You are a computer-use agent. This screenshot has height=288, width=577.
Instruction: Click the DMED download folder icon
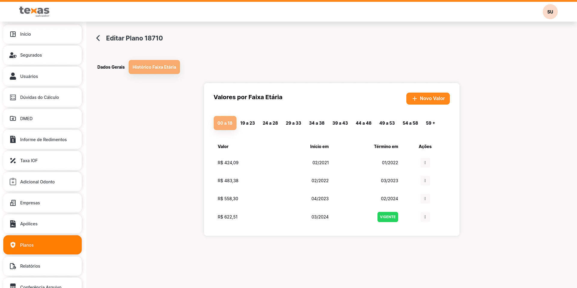(13, 118)
